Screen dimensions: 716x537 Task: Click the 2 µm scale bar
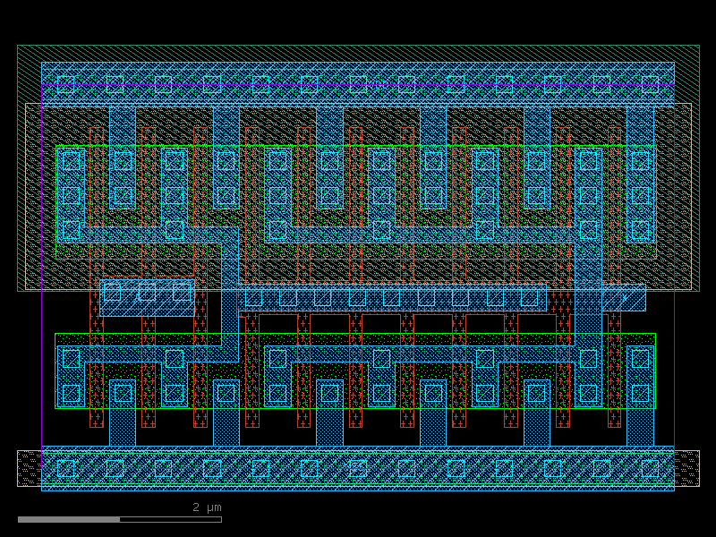(120, 519)
